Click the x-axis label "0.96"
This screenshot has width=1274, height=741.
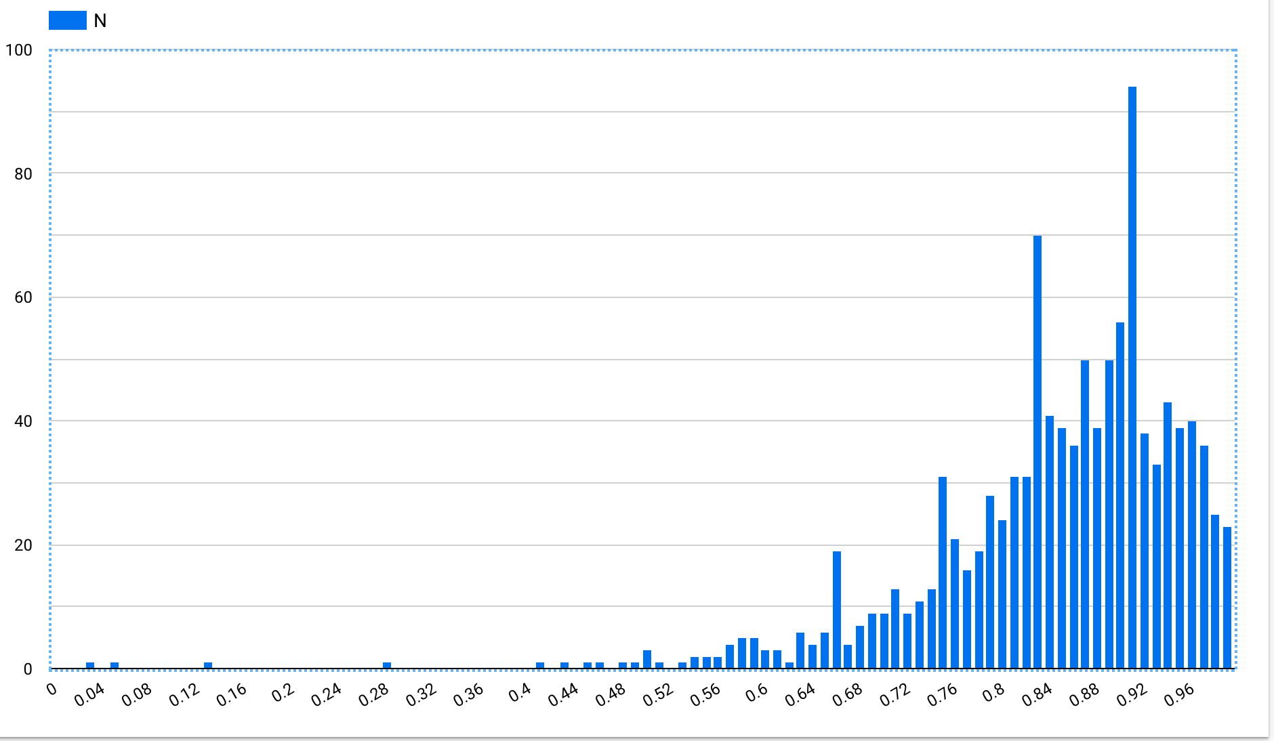pos(1180,695)
